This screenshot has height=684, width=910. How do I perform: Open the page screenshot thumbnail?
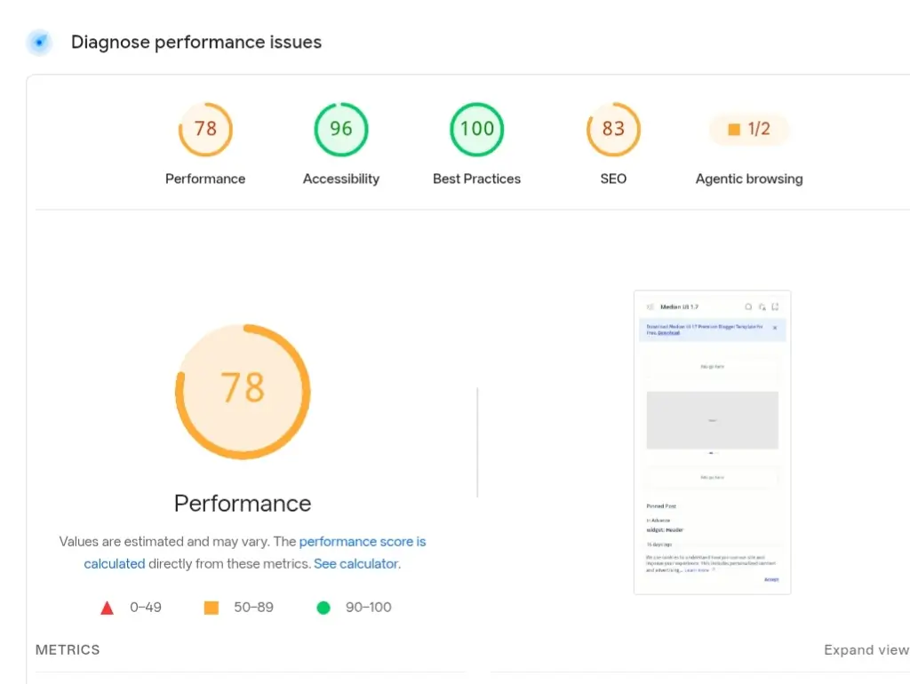tap(712, 442)
